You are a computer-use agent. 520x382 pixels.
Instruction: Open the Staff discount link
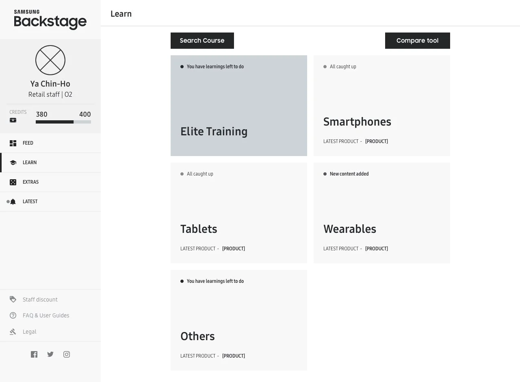pos(40,300)
